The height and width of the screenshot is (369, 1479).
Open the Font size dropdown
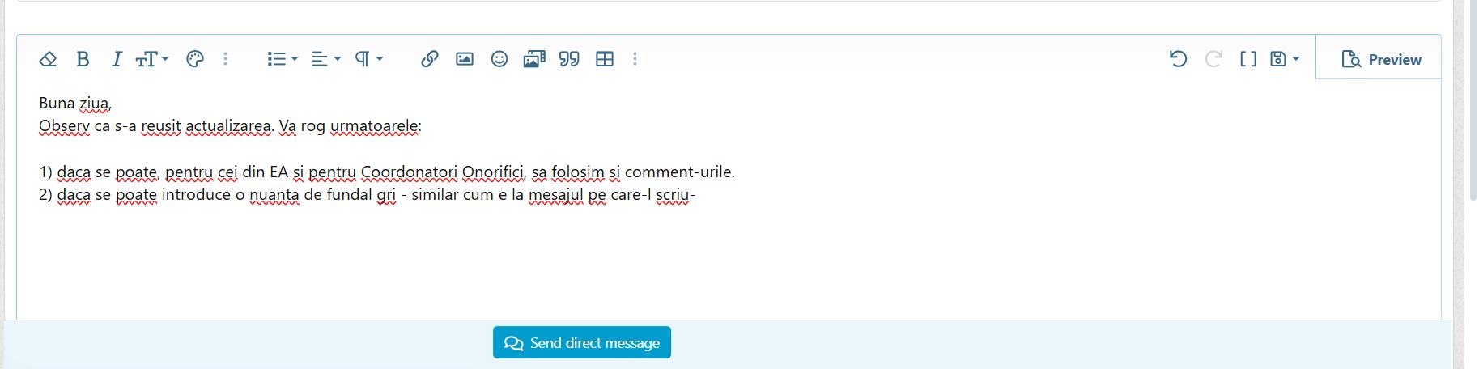pyautogui.click(x=152, y=59)
